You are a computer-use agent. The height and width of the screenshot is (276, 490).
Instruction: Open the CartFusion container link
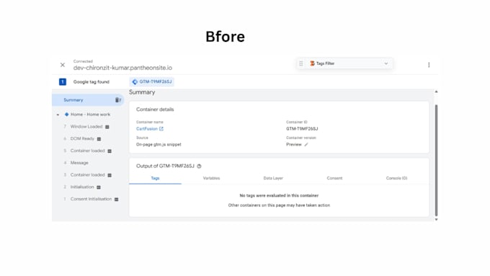(147, 129)
